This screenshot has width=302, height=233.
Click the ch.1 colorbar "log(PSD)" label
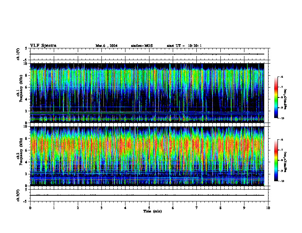coord(286,99)
